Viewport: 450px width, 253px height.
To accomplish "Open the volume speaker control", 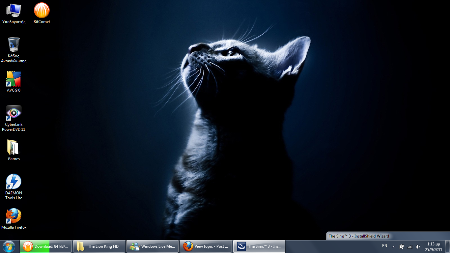I will [418, 247].
